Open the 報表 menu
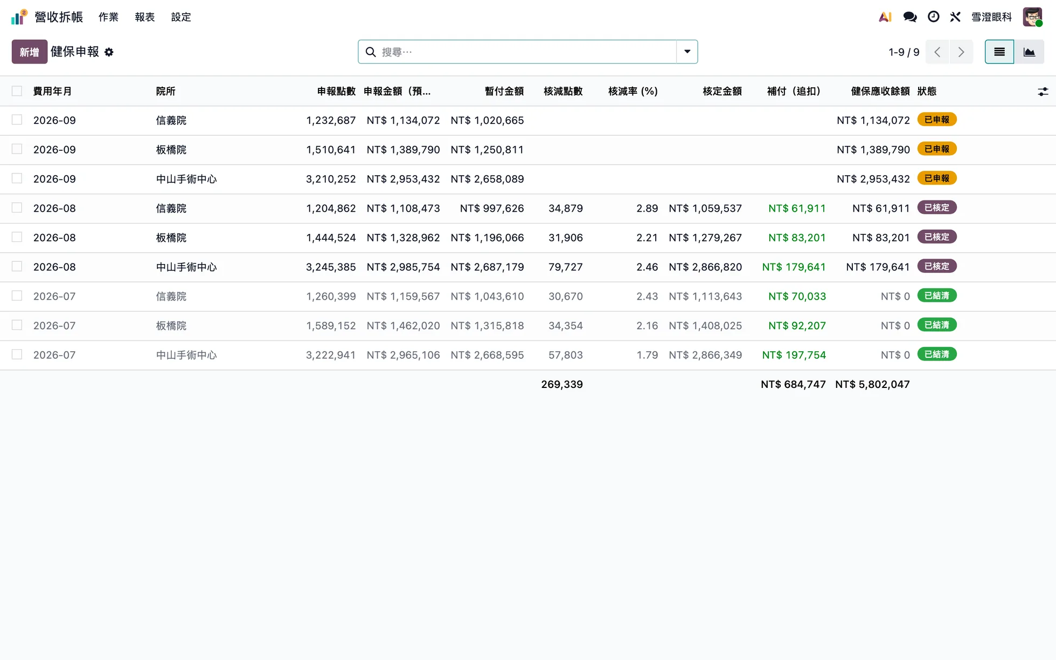Screen dimensions: 1056x660 pos(145,17)
